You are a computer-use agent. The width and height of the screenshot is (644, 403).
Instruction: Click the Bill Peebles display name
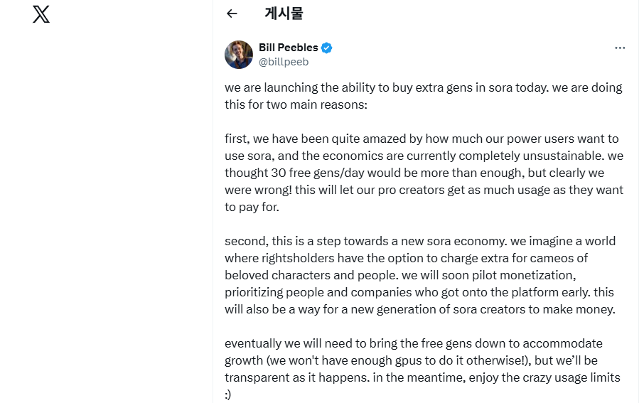(289, 48)
